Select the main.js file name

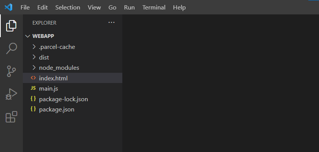49,89
